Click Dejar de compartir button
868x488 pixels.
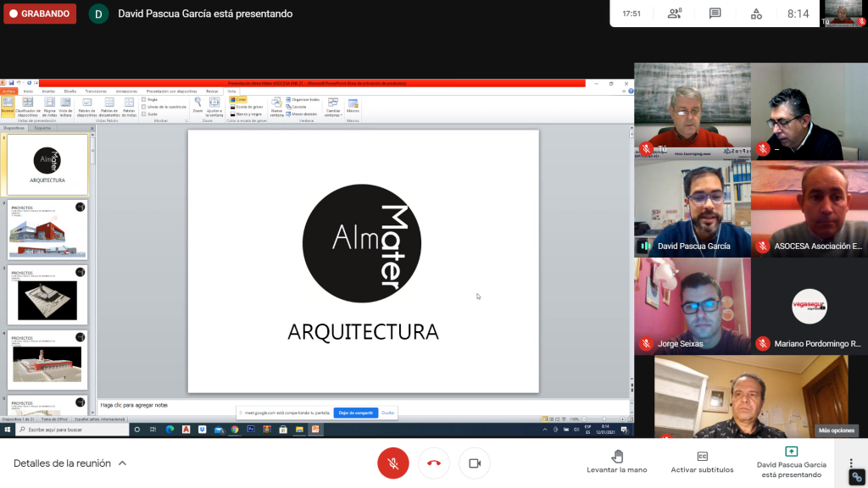tap(355, 413)
